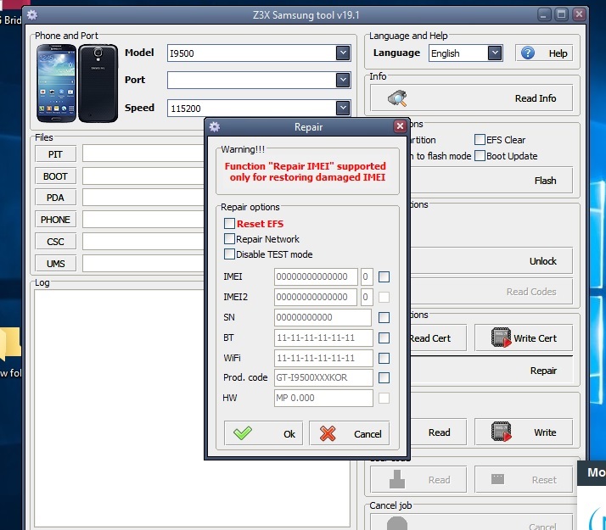
Task: Click Cancel in the Repair dialog
Action: point(350,433)
